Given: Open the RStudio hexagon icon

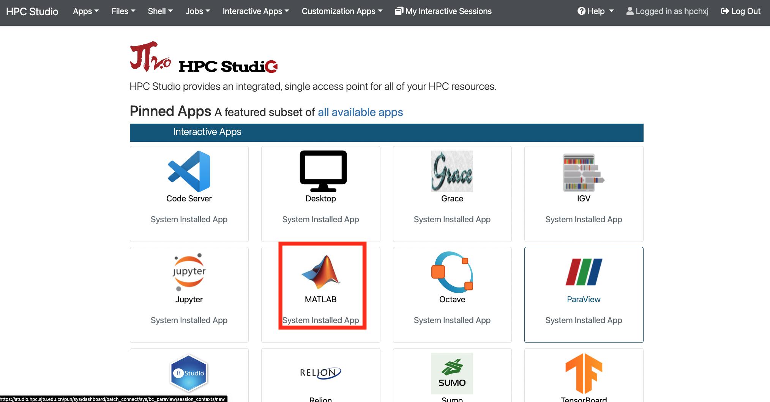Looking at the screenshot, I should (x=189, y=373).
